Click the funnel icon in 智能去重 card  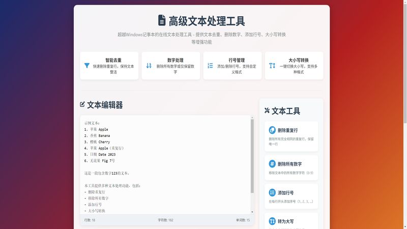(x=87, y=66)
